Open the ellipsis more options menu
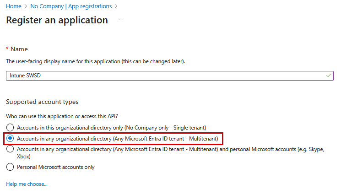Image resolution: width=341 pixels, height=195 pixels. pyautogui.click(x=121, y=20)
